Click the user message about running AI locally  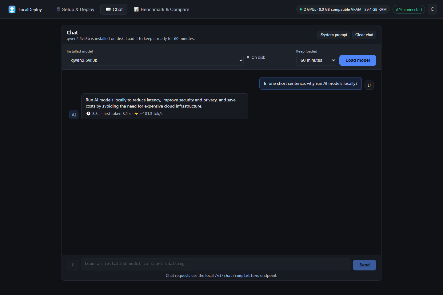[x=310, y=84]
